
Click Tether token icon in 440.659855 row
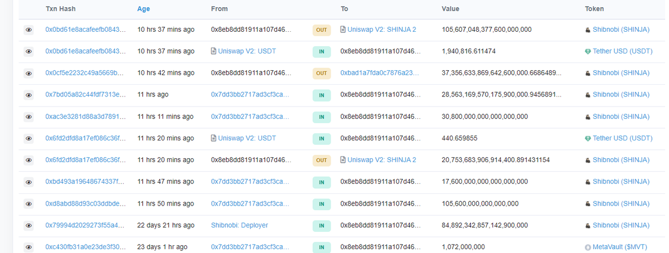(588, 138)
